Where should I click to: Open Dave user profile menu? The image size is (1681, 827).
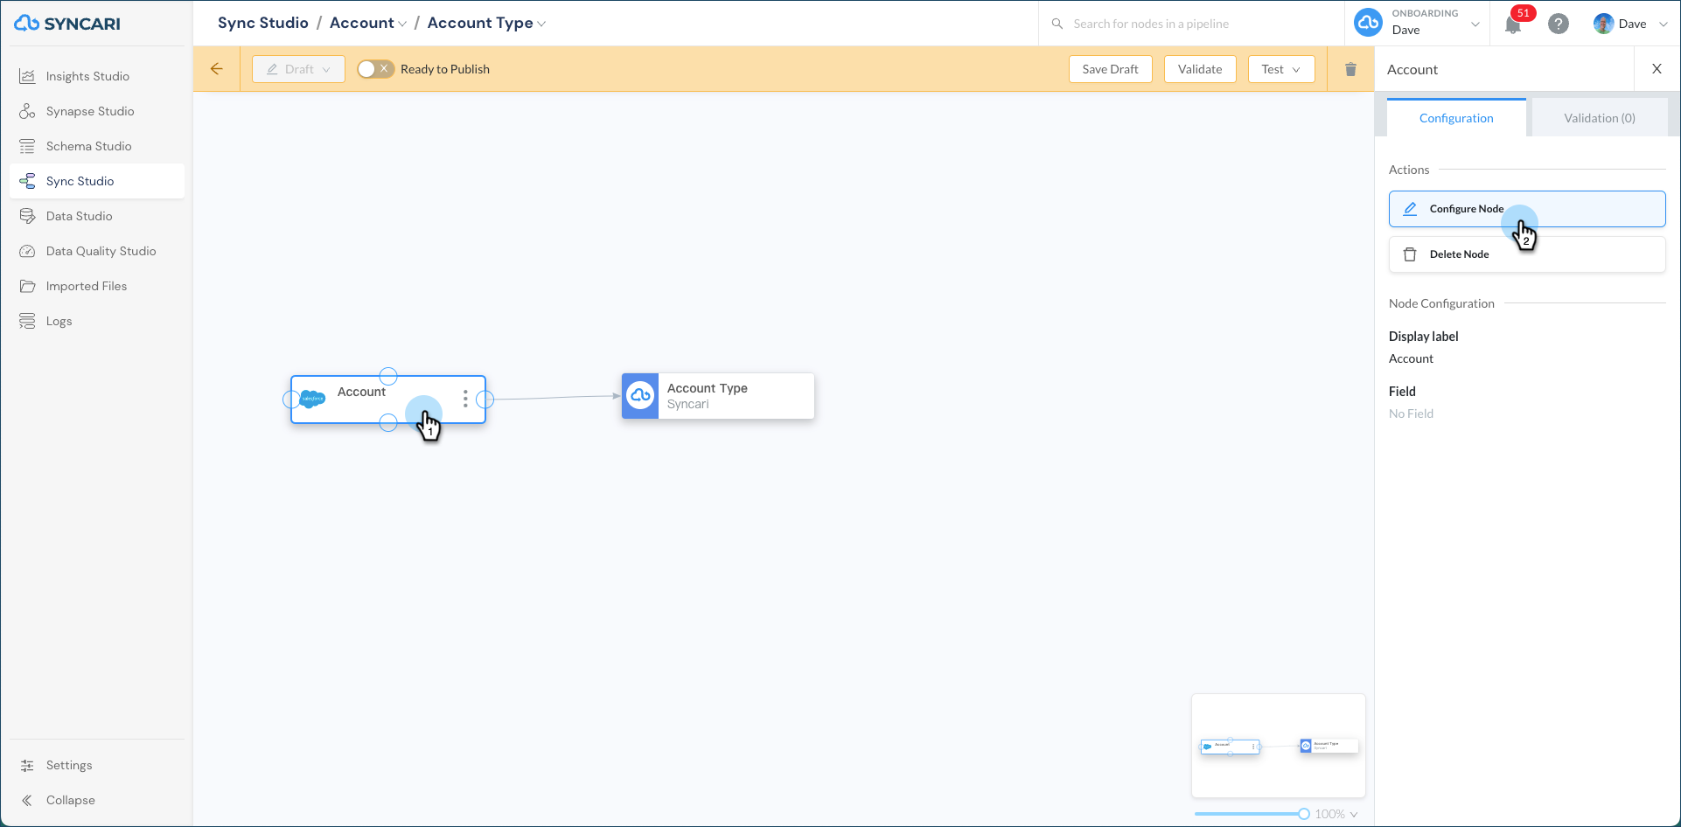(1630, 24)
